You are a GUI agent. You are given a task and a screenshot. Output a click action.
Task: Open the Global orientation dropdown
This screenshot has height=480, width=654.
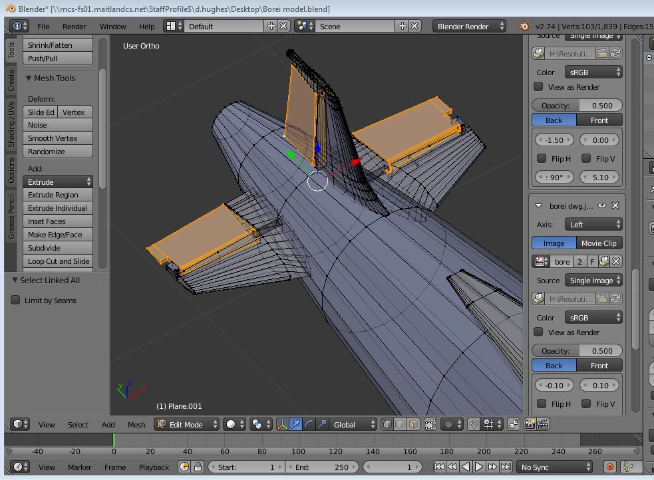tap(354, 425)
